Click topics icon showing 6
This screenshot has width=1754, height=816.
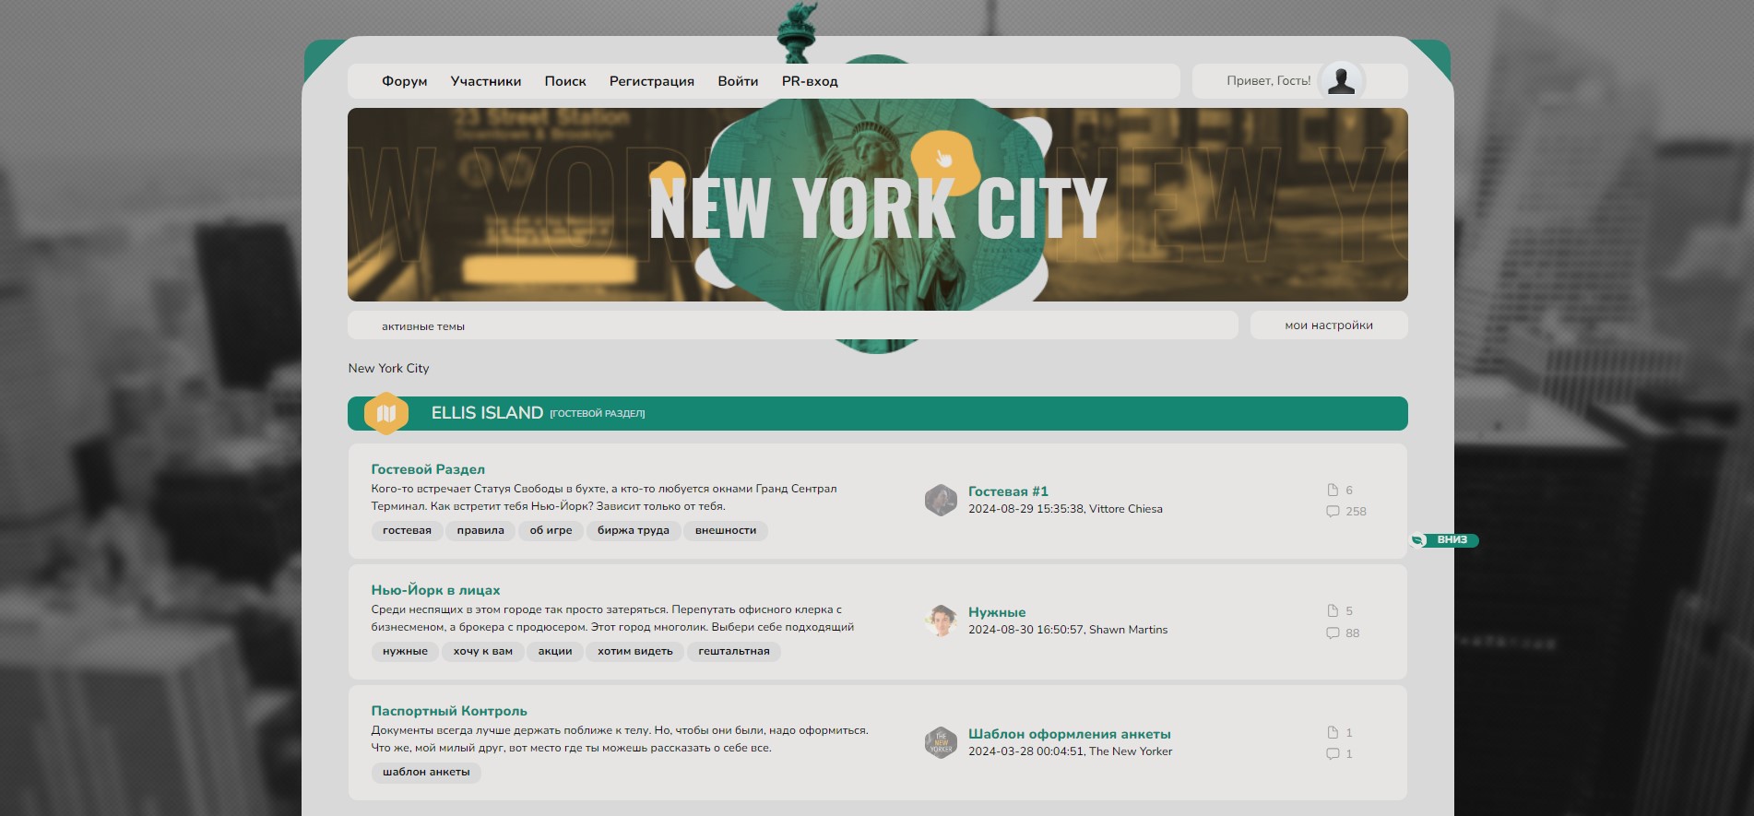pyautogui.click(x=1333, y=490)
